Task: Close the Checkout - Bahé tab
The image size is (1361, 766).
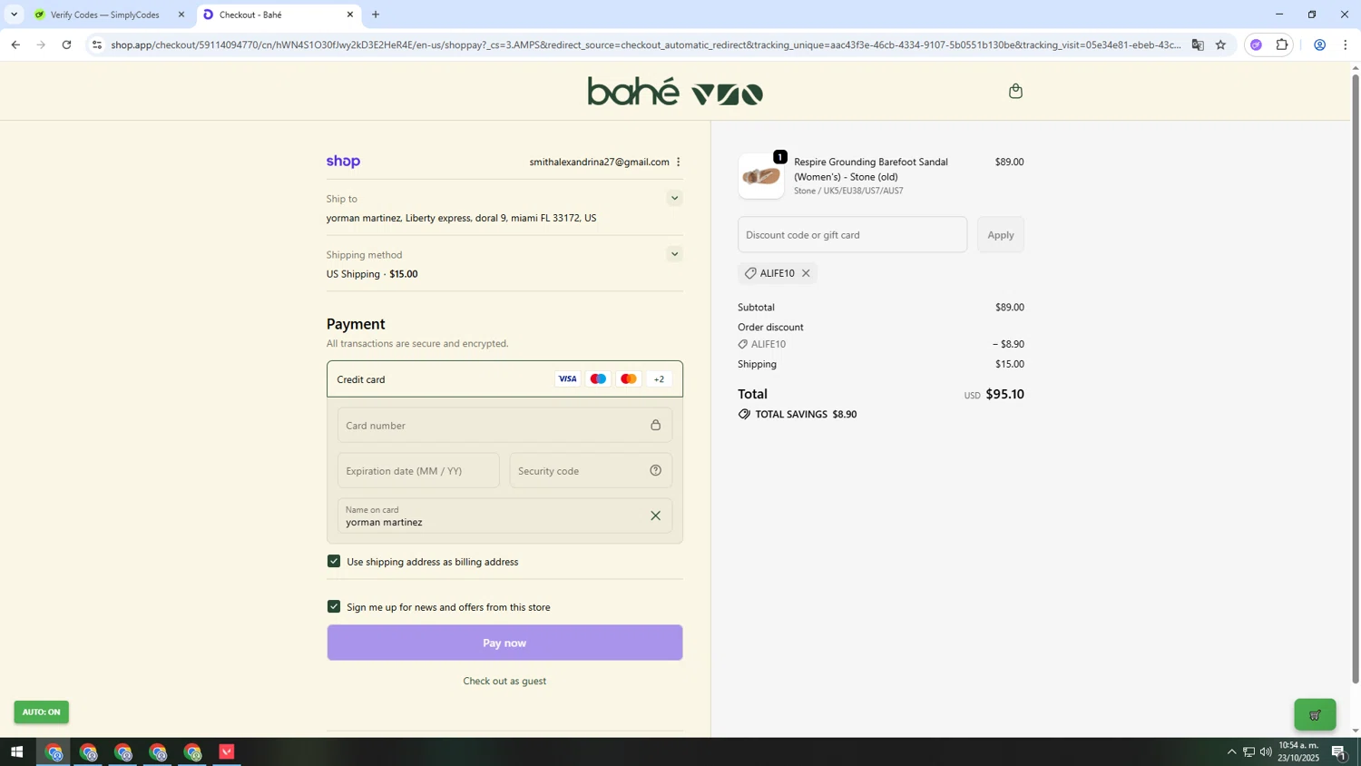Action: (350, 15)
